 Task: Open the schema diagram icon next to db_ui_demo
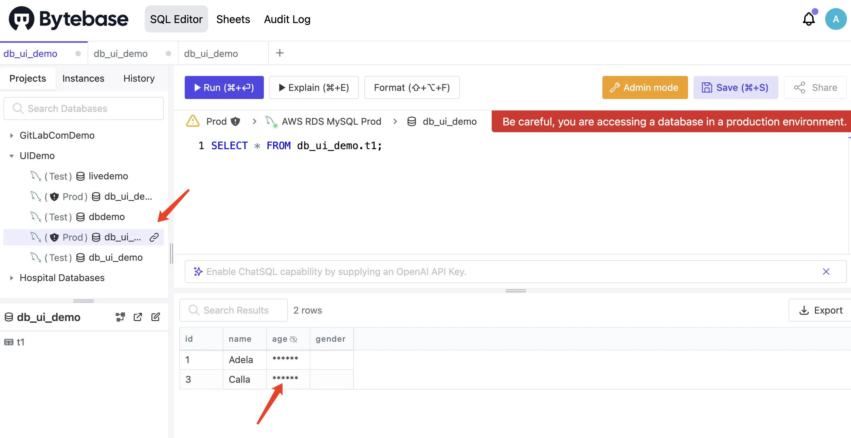(120, 317)
